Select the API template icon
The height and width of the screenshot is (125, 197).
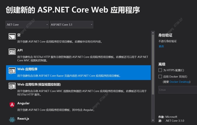(x=12, y=52)
